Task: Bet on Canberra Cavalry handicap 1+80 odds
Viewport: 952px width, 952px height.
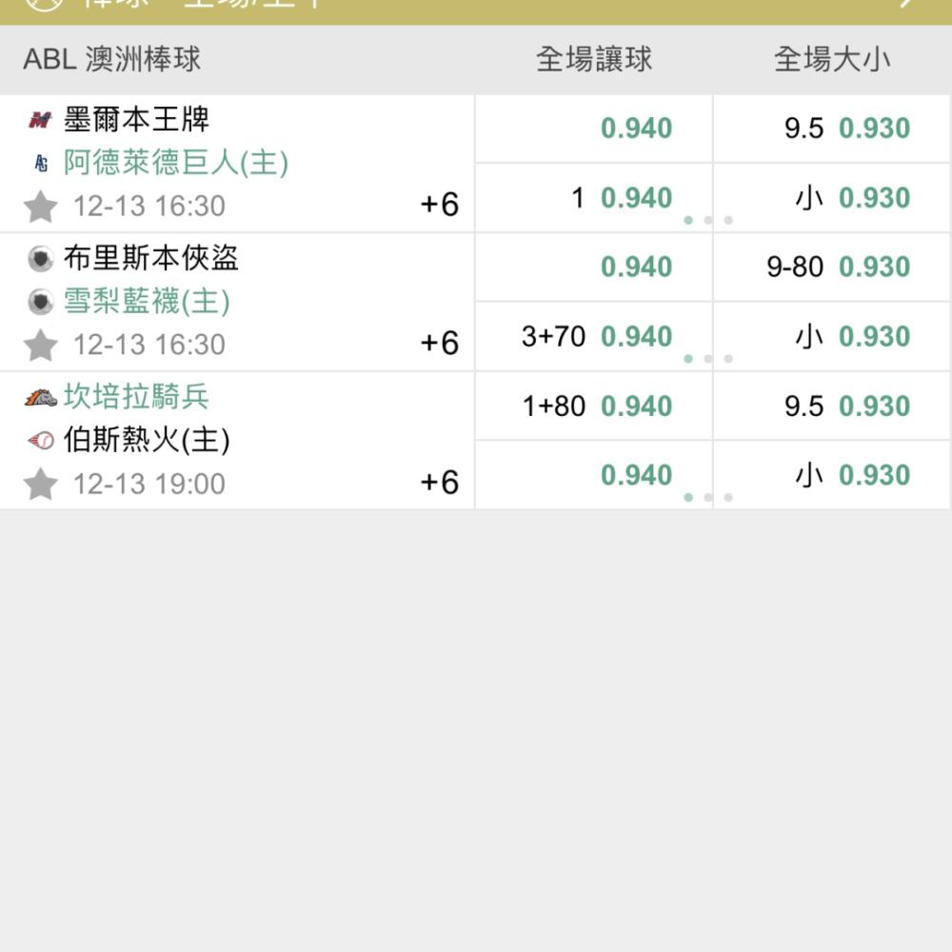Action: tap(594, 407)
